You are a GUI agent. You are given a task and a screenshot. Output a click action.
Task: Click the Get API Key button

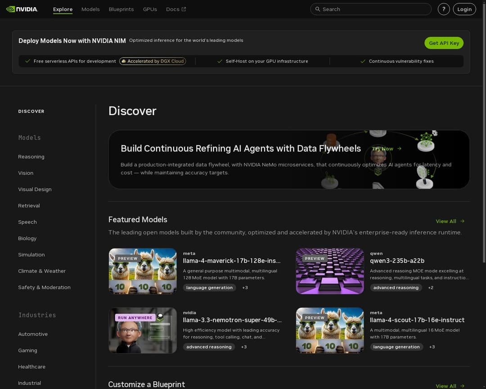pos(444,43)
